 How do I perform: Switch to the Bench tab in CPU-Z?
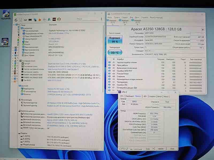tap(159, 96)
